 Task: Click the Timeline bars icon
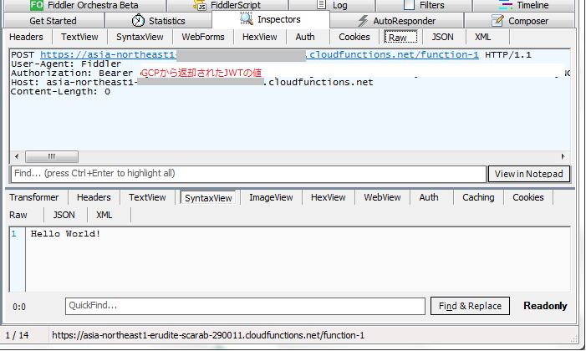[x=505, y=5]
